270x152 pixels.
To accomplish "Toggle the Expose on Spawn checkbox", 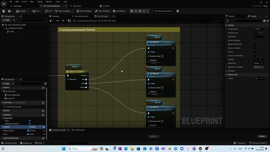I will (255, 48).
